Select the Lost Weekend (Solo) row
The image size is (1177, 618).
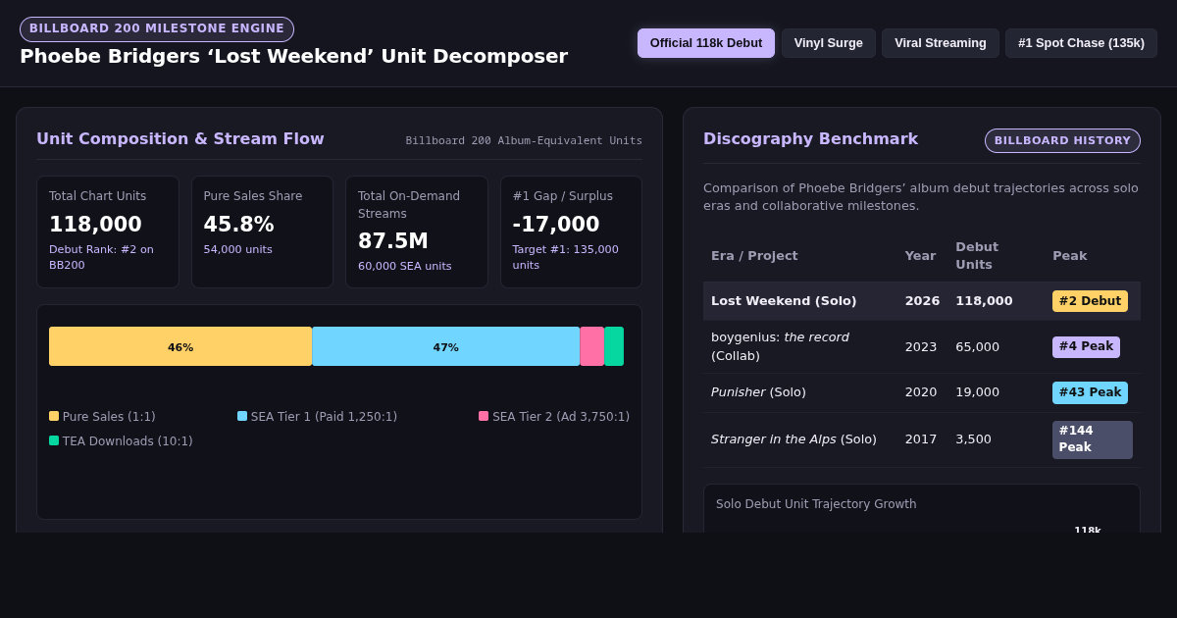[x=922, y=301]
